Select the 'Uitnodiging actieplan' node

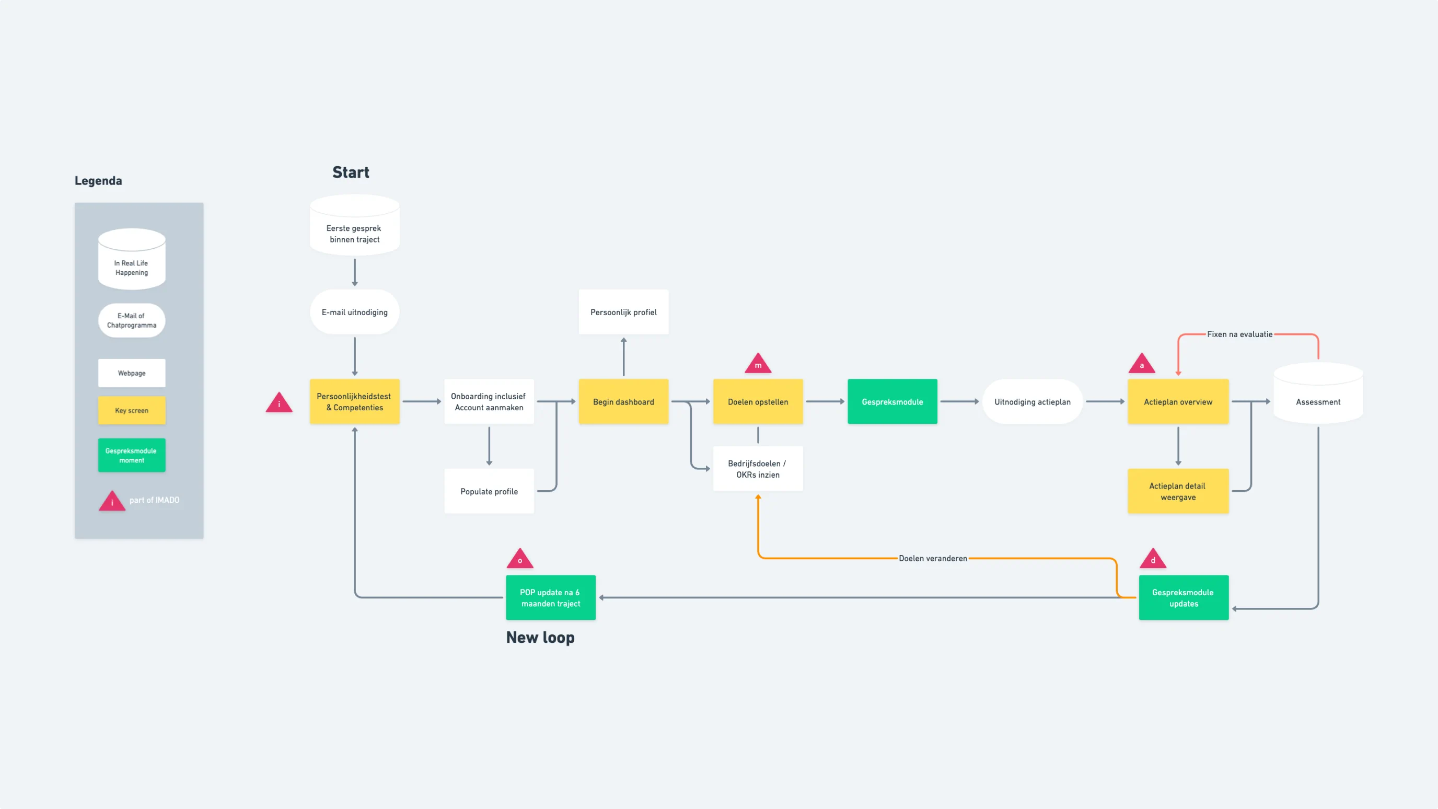1033,401
